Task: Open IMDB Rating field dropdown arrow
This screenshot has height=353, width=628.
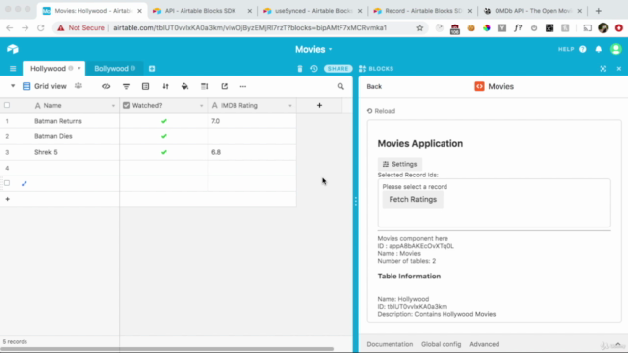Action: (290, 106)
